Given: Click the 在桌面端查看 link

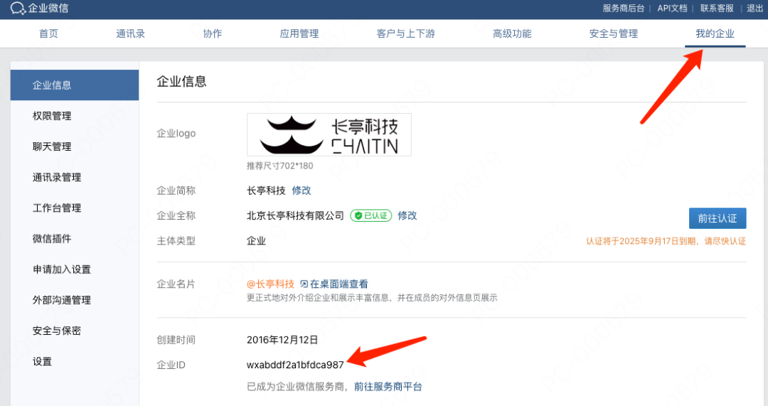Looking at the screenshot, I should (338, 284).
